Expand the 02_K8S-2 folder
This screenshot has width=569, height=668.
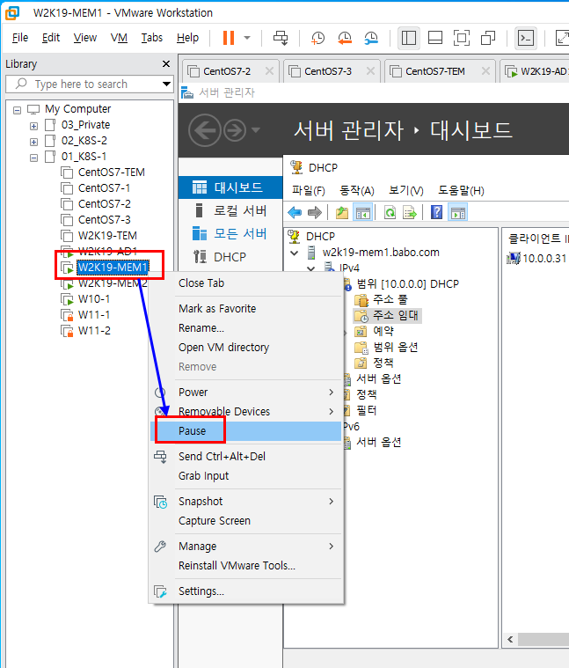[33, 142]
